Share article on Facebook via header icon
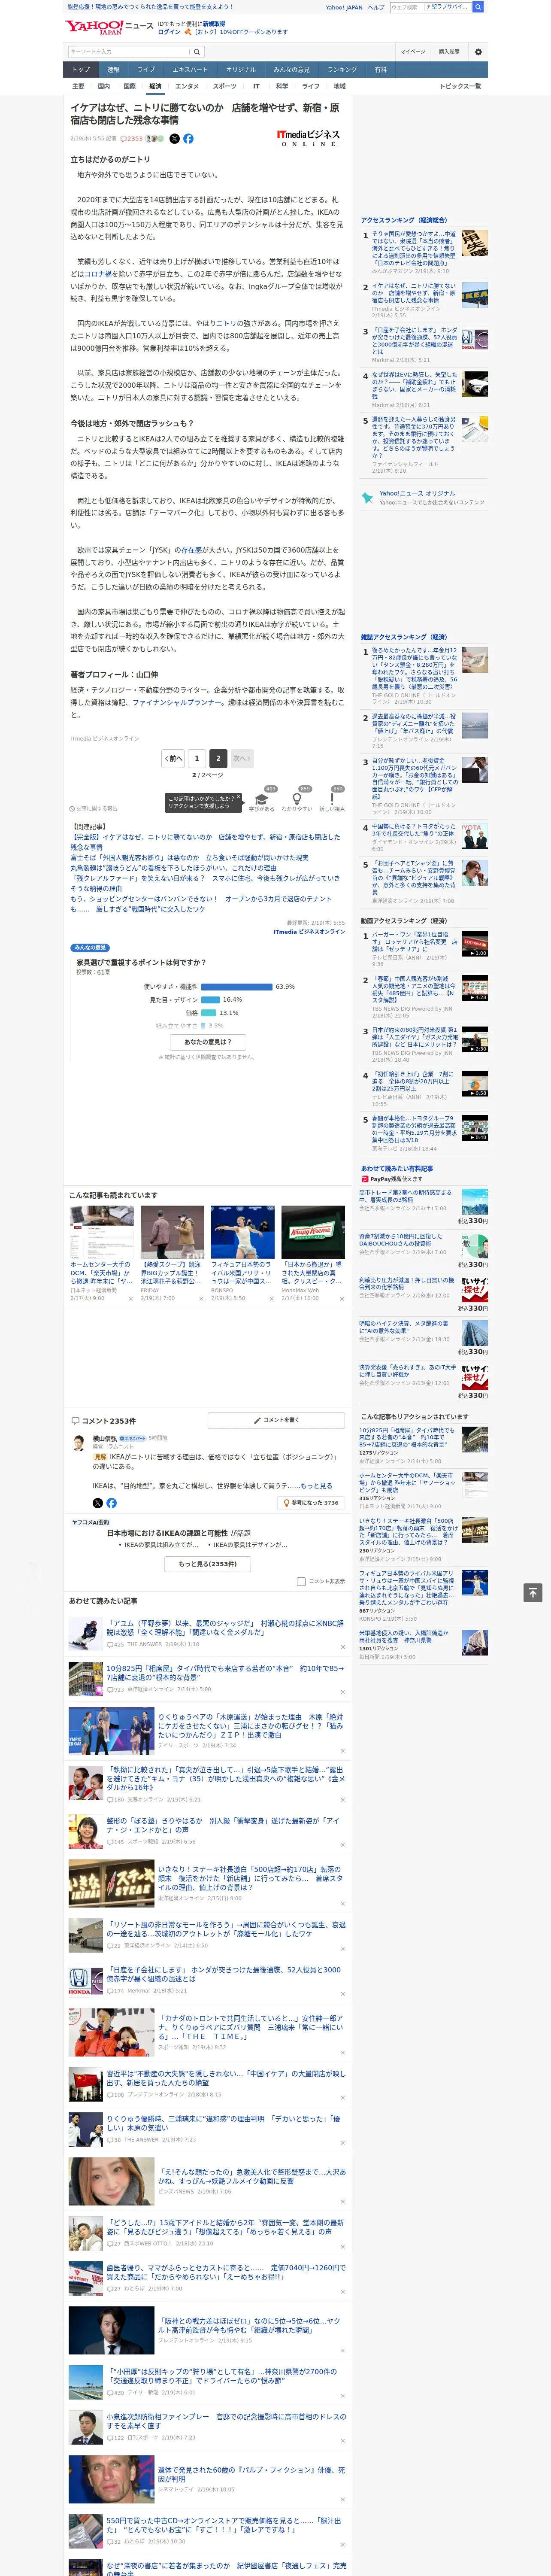 pos(188,139)
